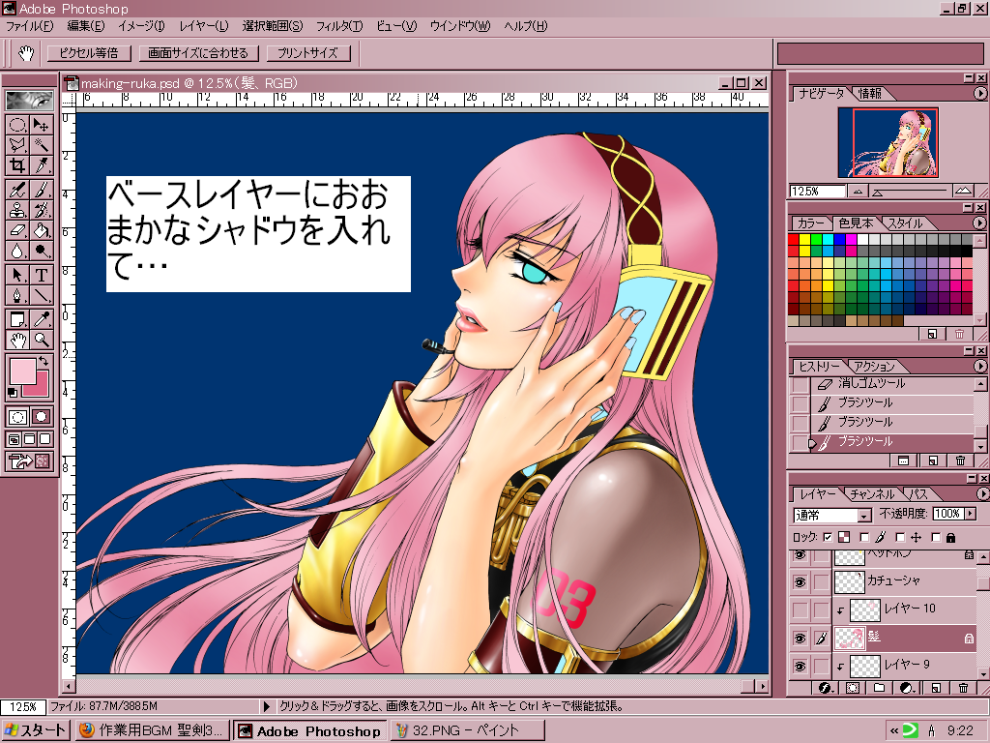
Task: Open the layers panel options menu
Action: pyautogui.click(x=981, y=493)
